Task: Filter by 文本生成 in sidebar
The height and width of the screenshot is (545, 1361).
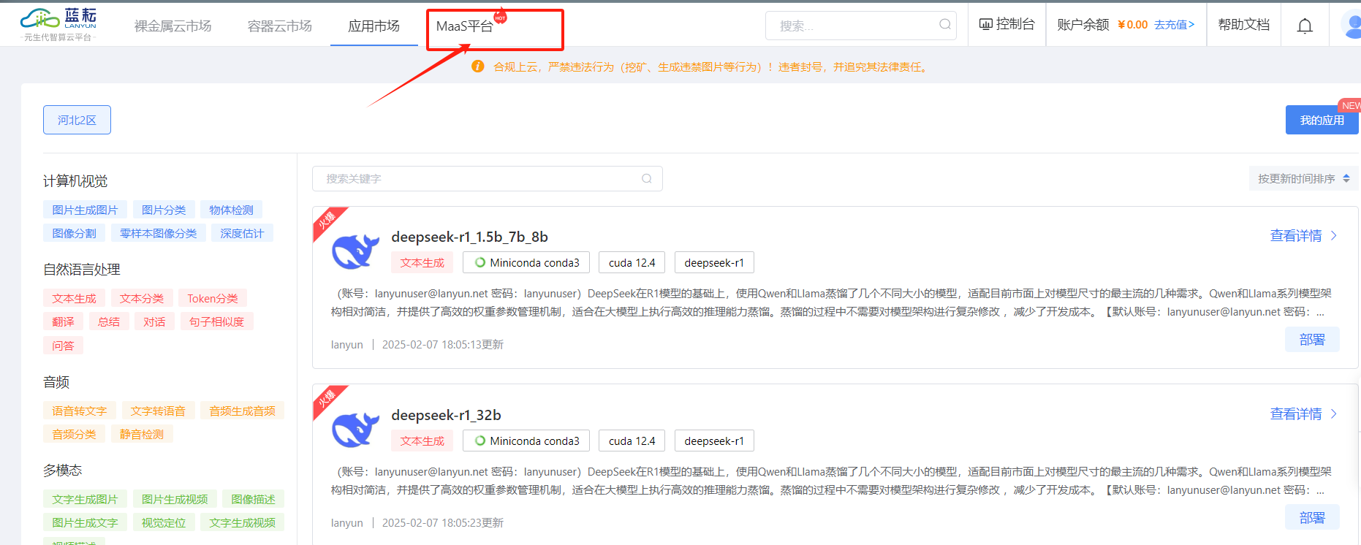Action: point(74,298)
